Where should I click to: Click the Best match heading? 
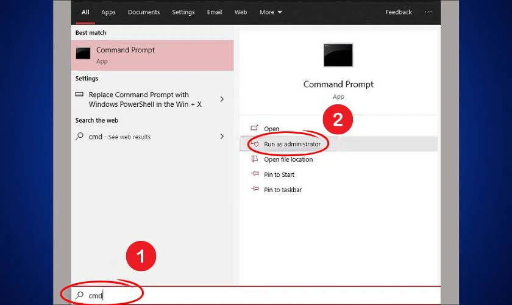91,33
